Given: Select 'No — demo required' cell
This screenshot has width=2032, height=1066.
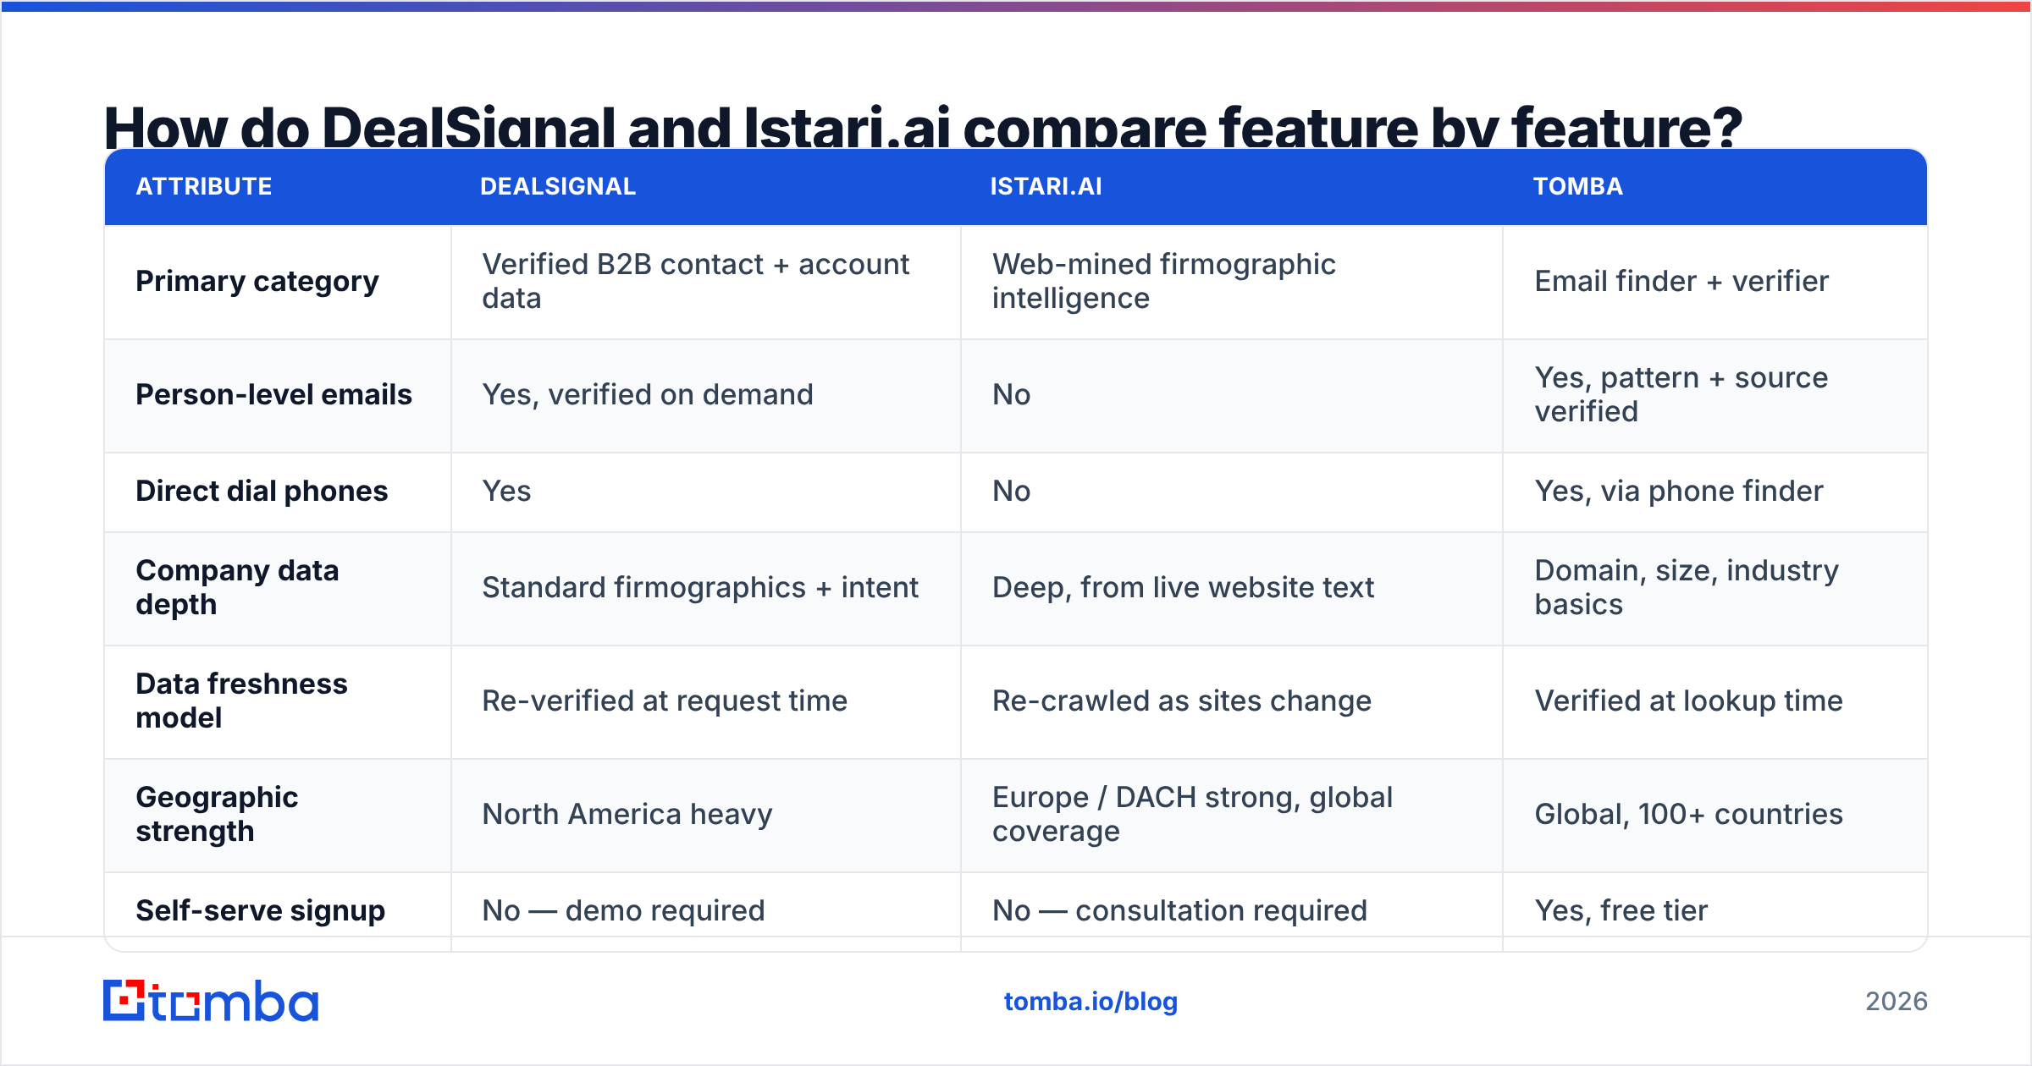Looking at the screenshot, I should coord(623,910).
